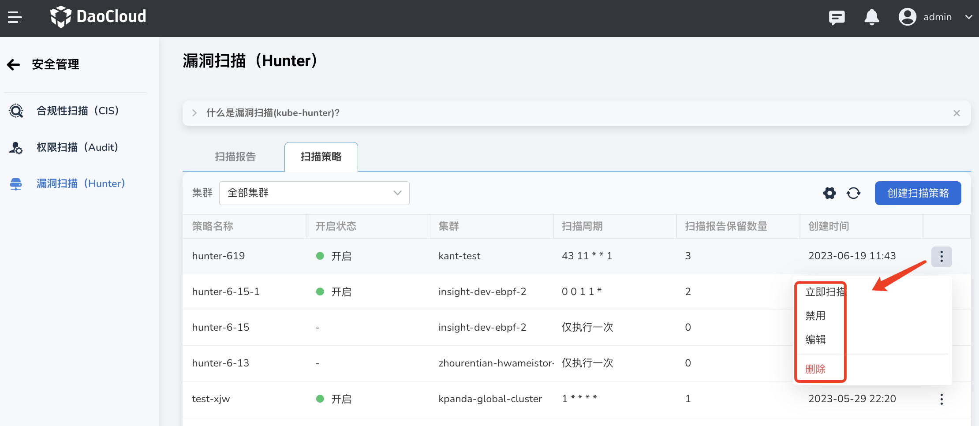Click the CIS scan magnifier icon

tap(16, 111)
